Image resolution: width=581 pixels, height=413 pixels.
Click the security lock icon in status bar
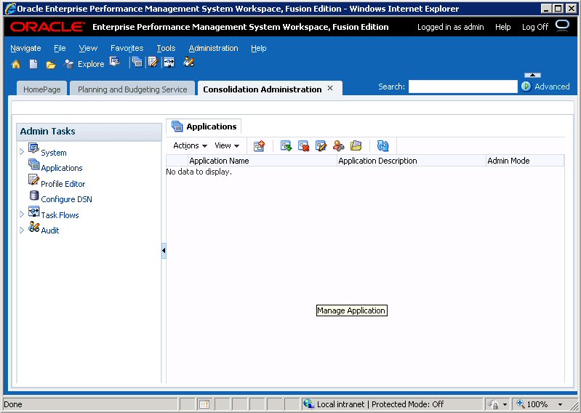tap(494, 404)
